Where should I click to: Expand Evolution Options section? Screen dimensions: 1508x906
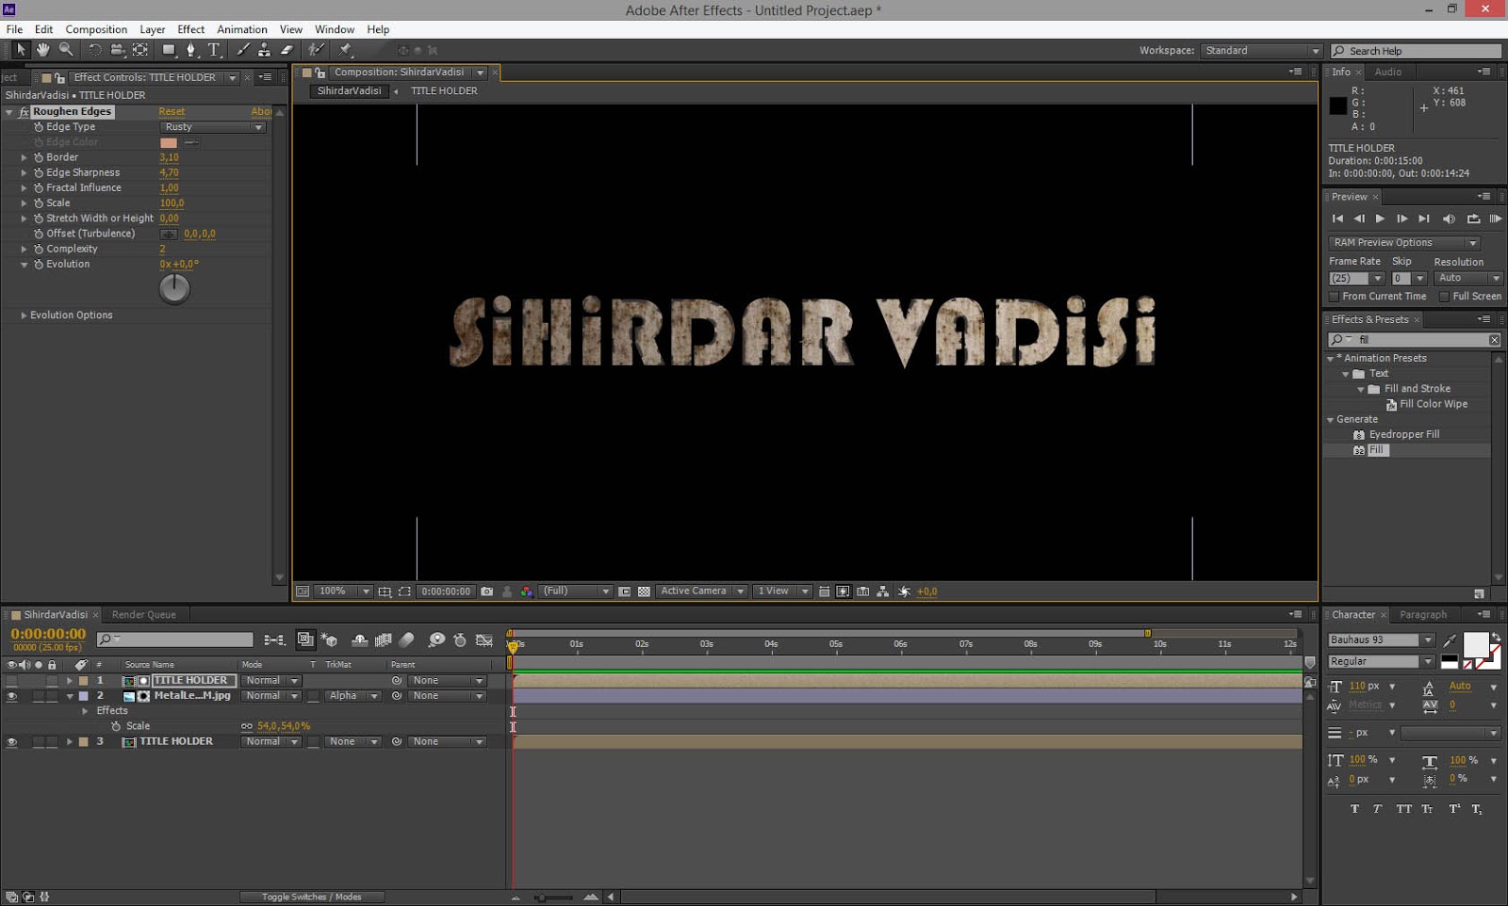pos(24,315)
